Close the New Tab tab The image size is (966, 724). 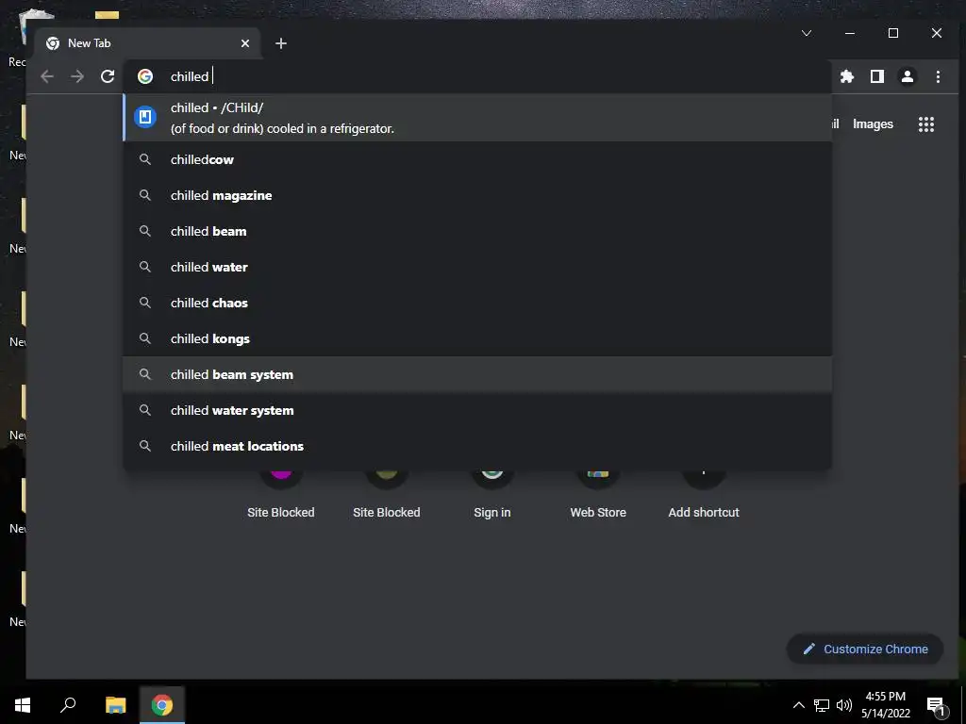[x=245, y=43]
